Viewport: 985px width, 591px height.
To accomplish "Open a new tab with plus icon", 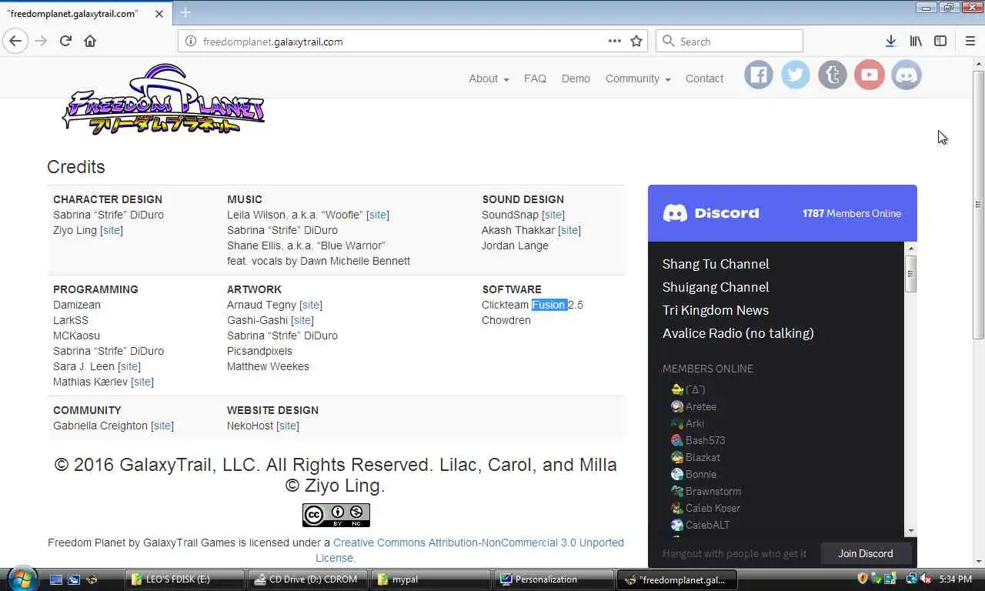I will tap(185, 12).
